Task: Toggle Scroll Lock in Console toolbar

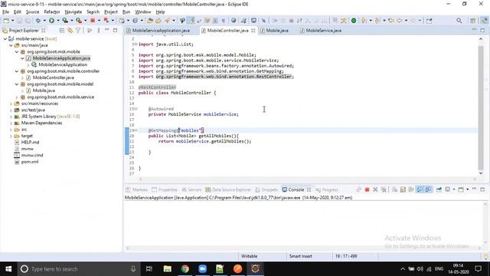Action: pos(403,189)
